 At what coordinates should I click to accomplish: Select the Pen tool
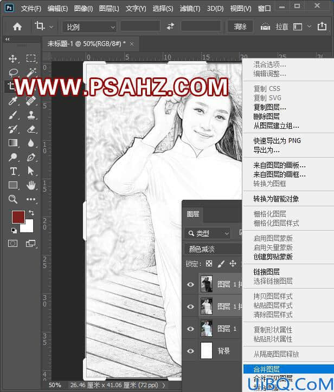(31, 157)
